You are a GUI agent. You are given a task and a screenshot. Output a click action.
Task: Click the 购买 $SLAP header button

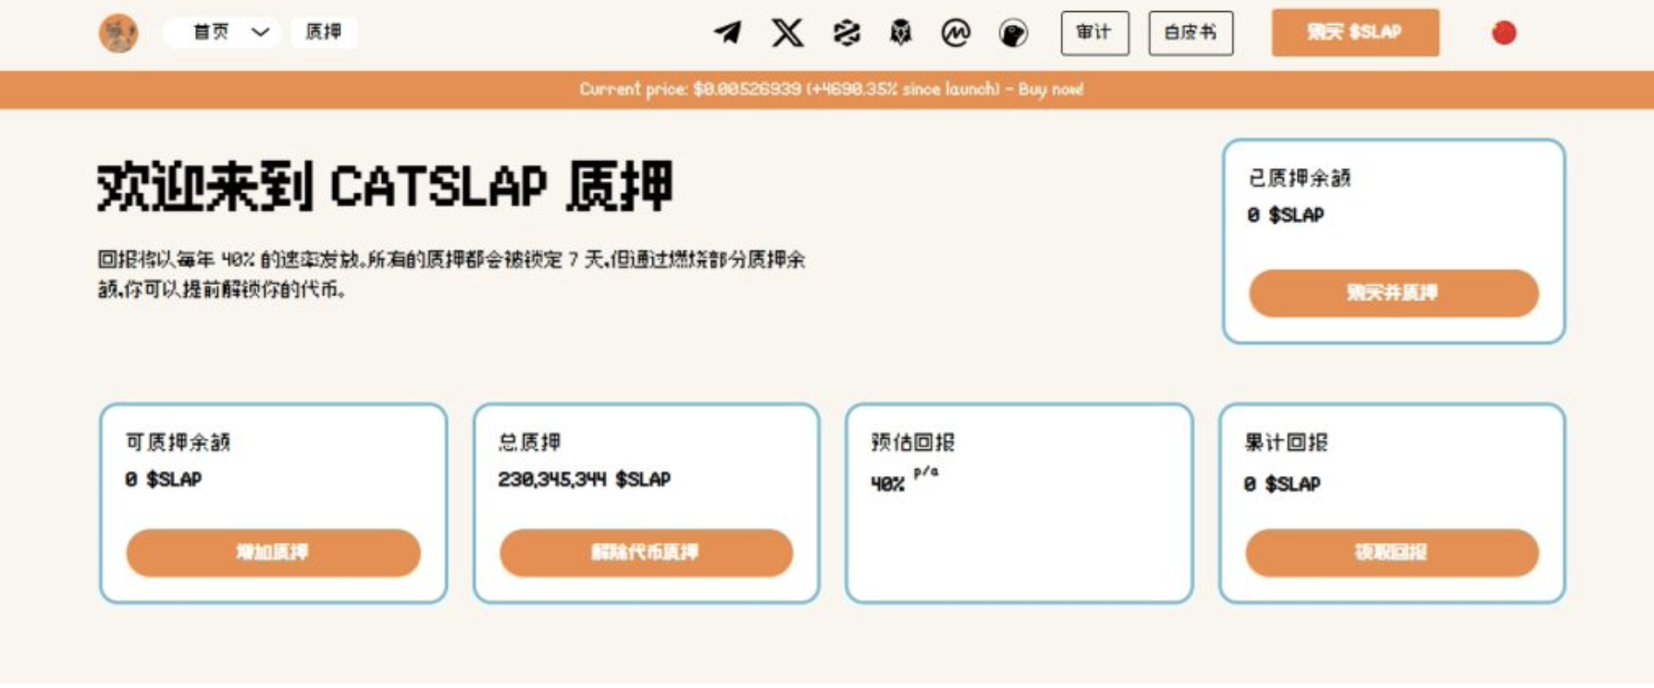(1354, 32)
